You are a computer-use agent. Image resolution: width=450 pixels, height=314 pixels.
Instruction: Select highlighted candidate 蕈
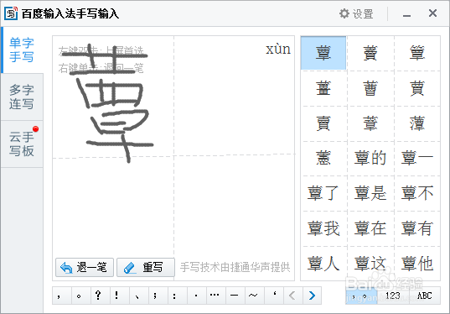[x=323, y=53]
